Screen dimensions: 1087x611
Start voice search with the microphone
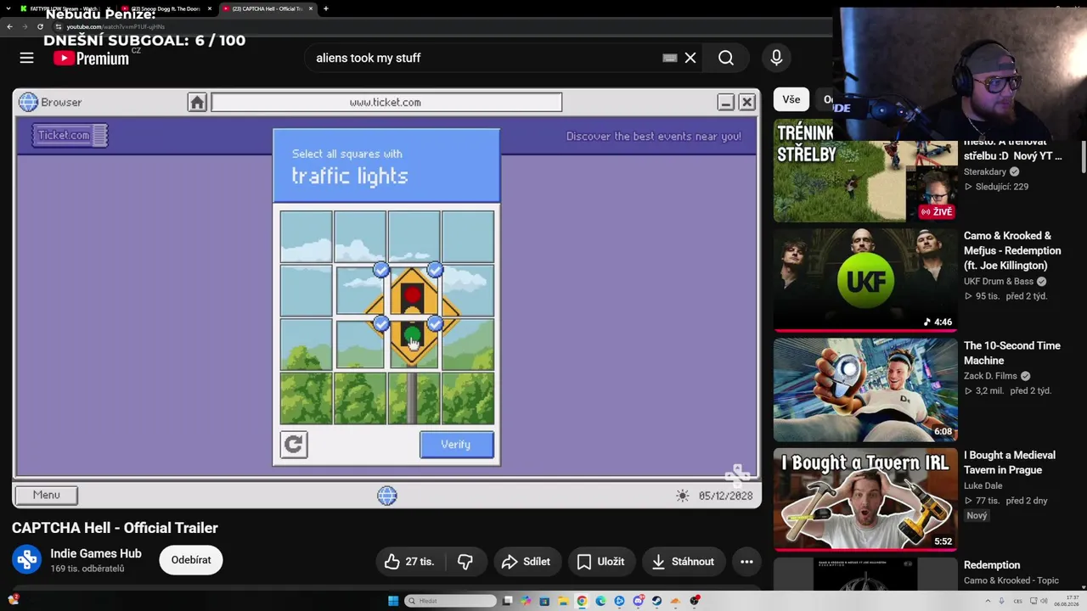pos(776,58)
